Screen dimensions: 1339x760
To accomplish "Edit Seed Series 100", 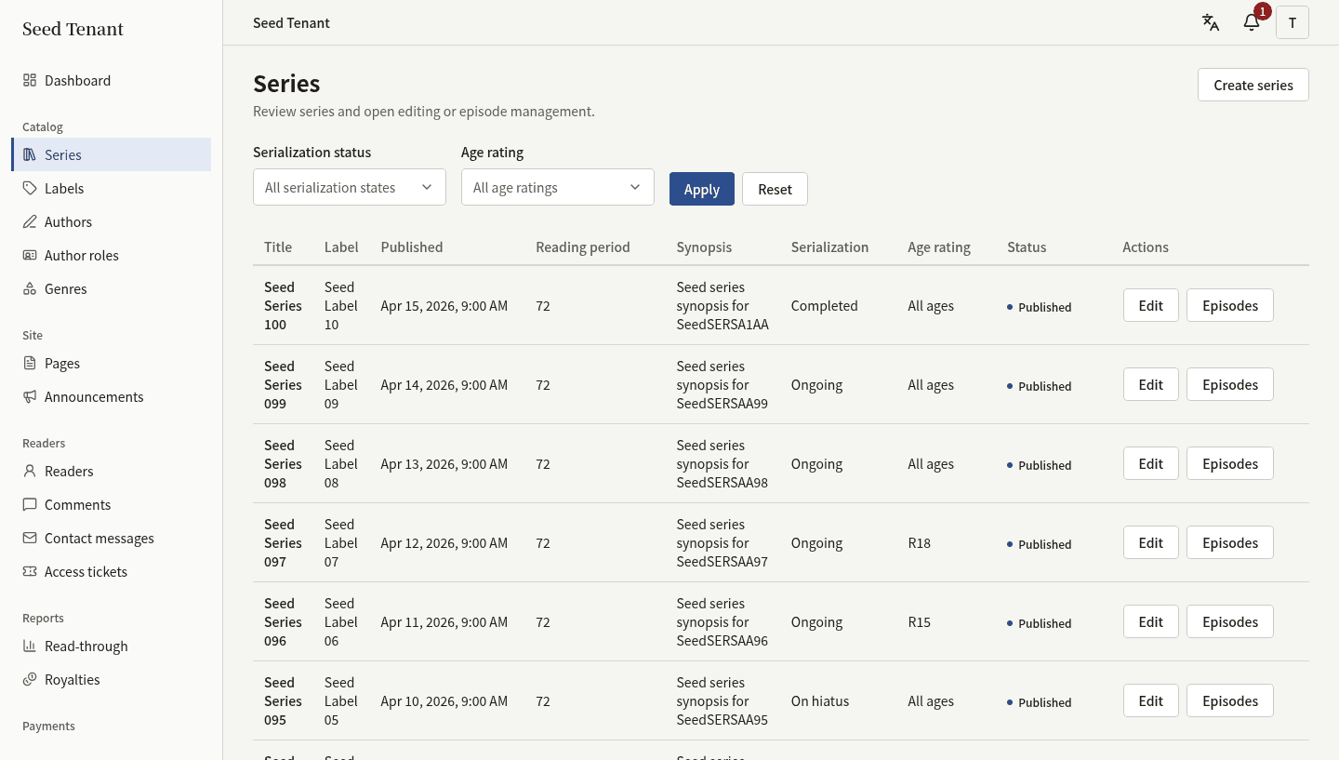I will [1151, 305].
